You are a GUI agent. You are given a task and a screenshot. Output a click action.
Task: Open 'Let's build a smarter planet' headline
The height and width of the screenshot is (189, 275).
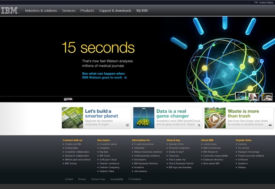point(102,114)
